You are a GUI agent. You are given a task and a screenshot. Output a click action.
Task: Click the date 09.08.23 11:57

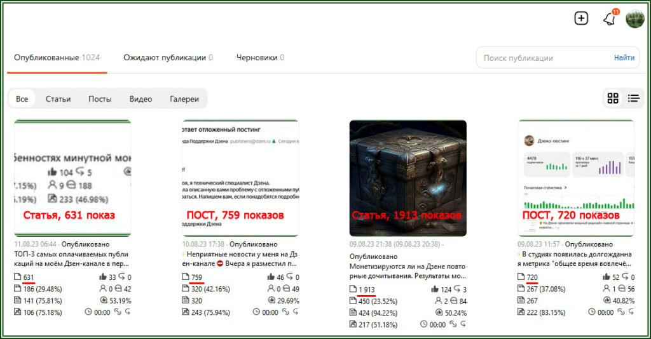(x=539, y=244)
